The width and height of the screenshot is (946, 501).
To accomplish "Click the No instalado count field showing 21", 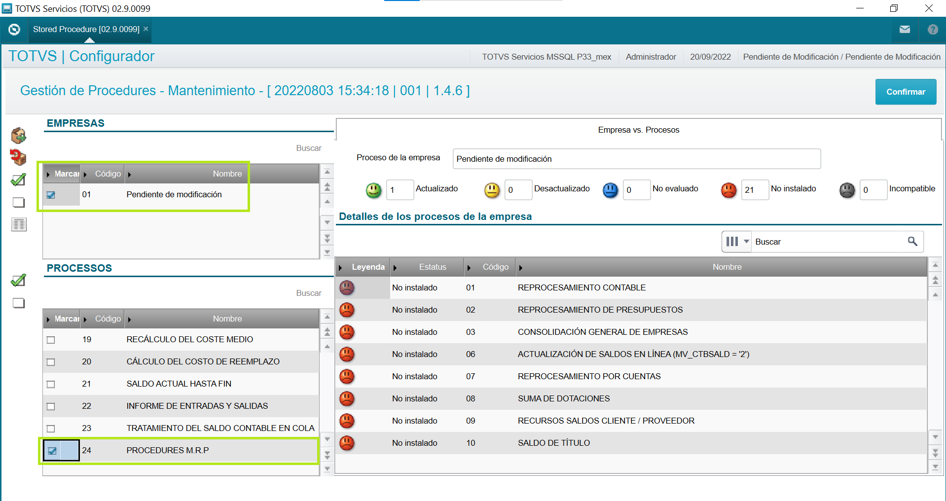I will (755, 190).
